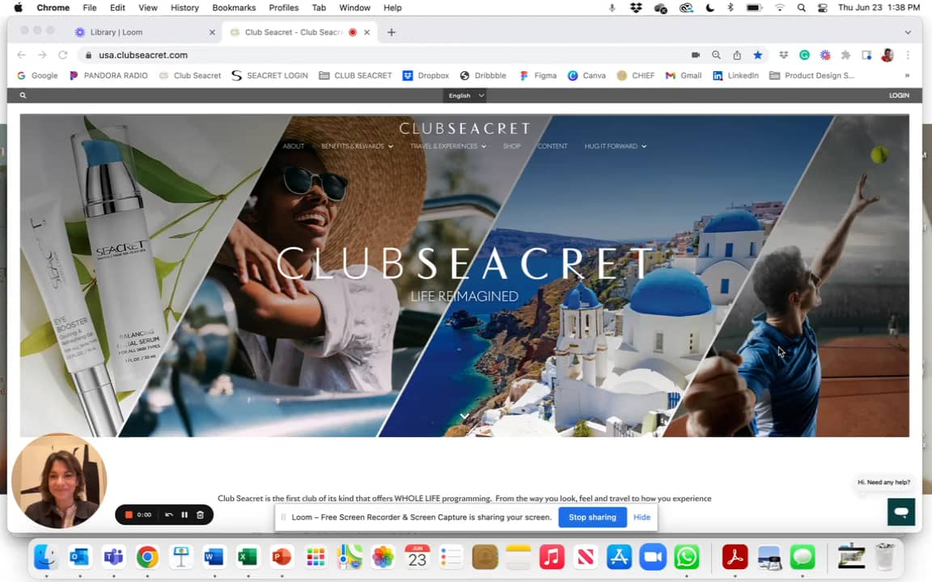Stop the Loom recording with red square

point(129,515)
